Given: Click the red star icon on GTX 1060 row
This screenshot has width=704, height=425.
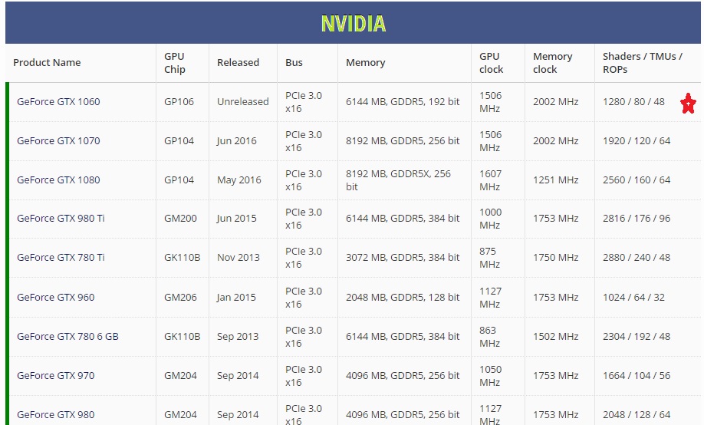Looking at the screenshot, I should [688, 104].
